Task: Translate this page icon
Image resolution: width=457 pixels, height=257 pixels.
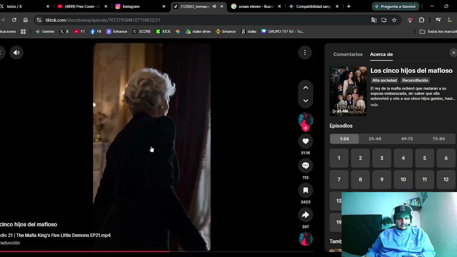Action: (374, 20)
